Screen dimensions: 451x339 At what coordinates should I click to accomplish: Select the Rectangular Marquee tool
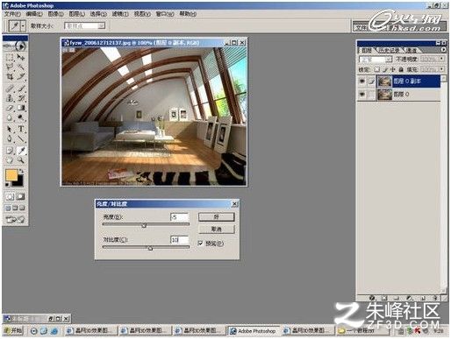pyautogui.click(x=10, y=58)
